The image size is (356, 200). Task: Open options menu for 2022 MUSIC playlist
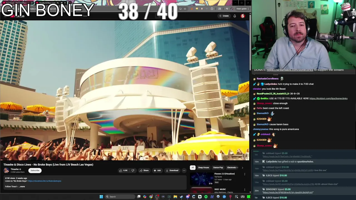pyautogui.click(x=245, y=190)
